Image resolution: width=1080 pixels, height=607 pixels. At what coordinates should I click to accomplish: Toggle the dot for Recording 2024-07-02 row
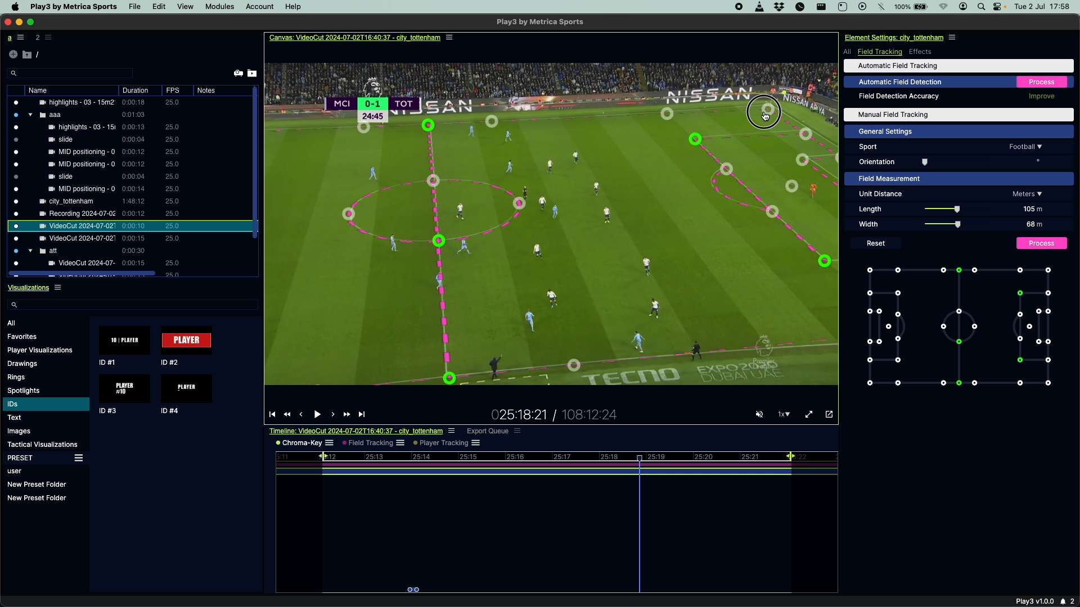pyautogui.click(x=16, y=214)
